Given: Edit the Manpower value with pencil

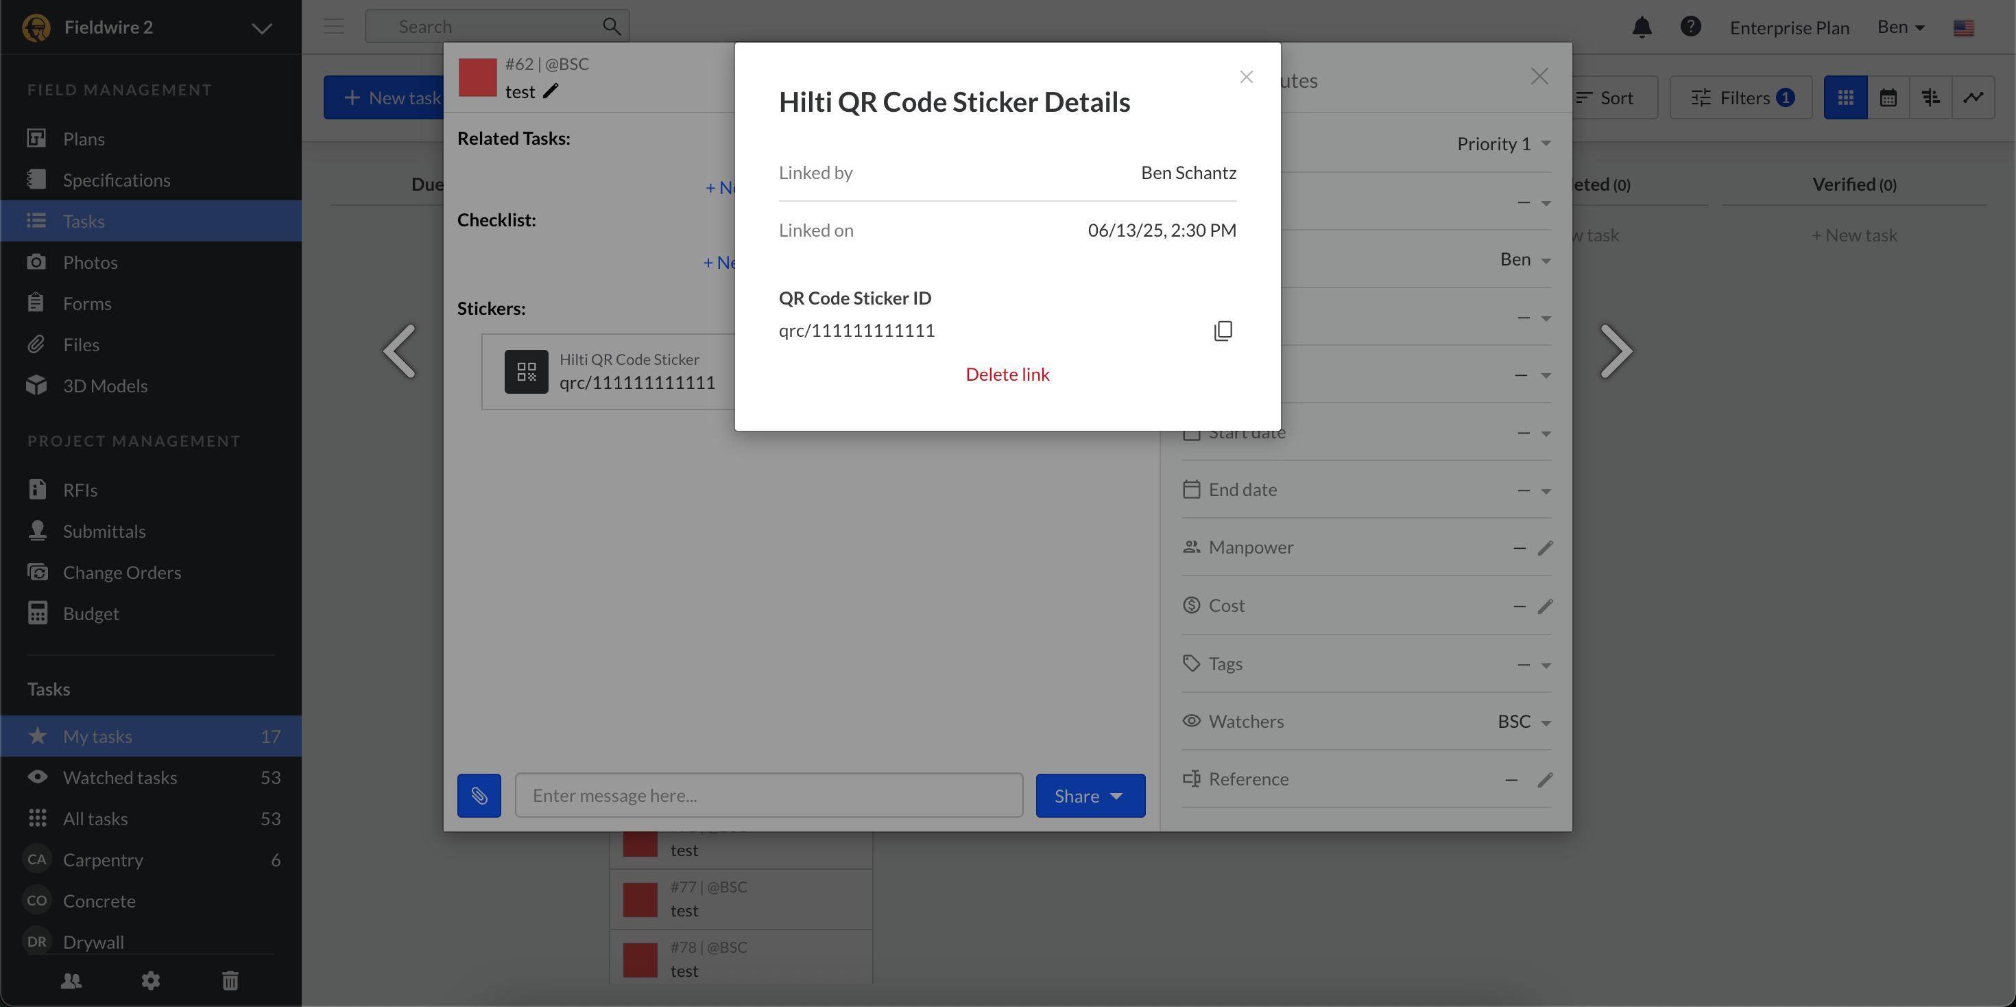Looking at the screenshot, I should (x=1544, y=548).
